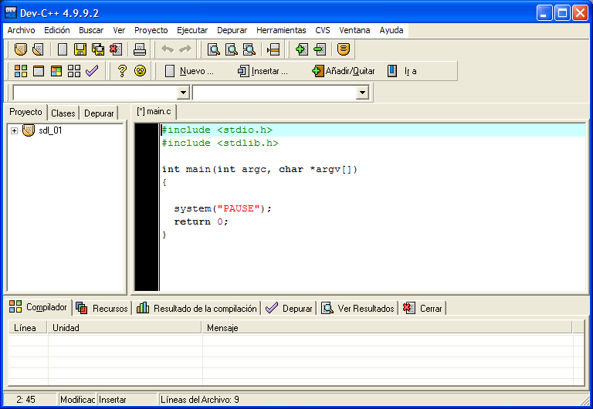Viewport: 593px width, 409px height.
Task: Click the blank-page New source file icon
Action: click(x=63, y=49)
